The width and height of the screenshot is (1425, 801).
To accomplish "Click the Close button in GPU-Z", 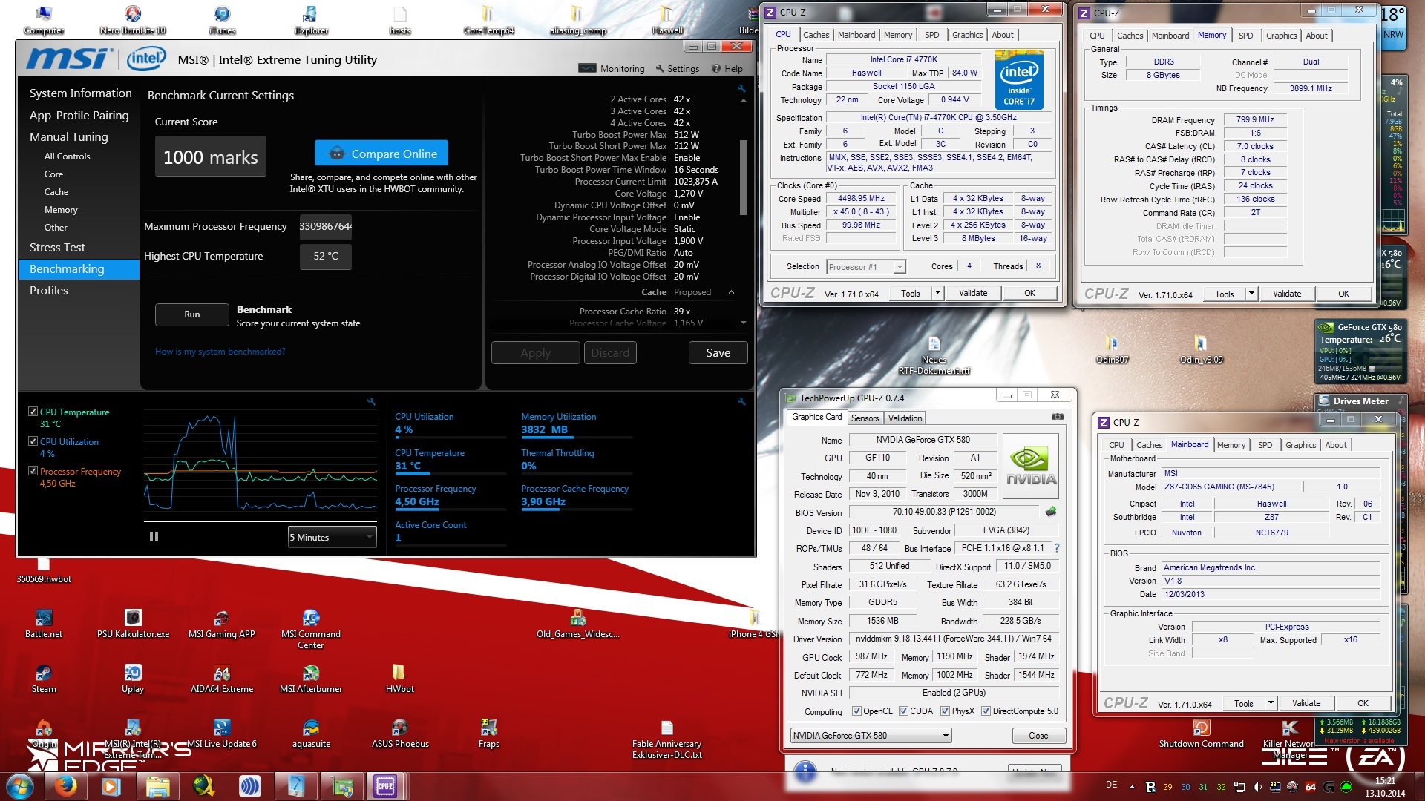I will [x=1038, y=736].
